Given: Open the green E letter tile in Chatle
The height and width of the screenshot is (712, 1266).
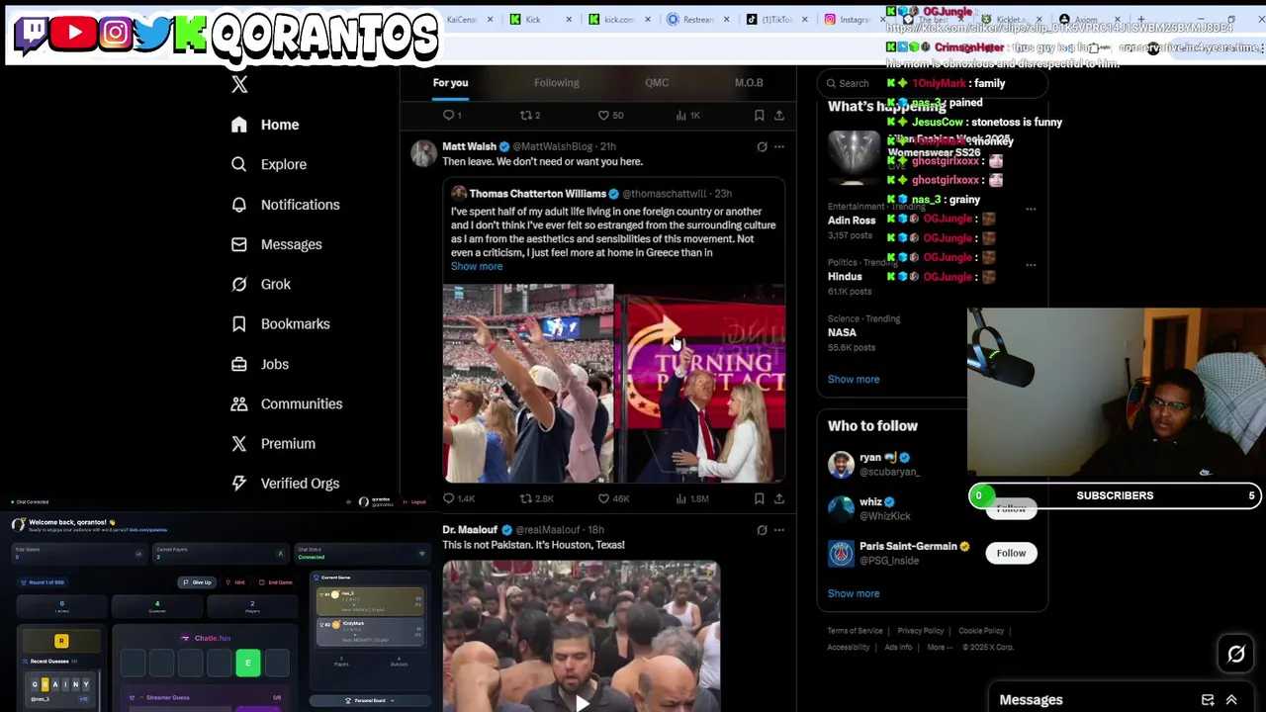Looking at the screenshot, I should (248, 664).
